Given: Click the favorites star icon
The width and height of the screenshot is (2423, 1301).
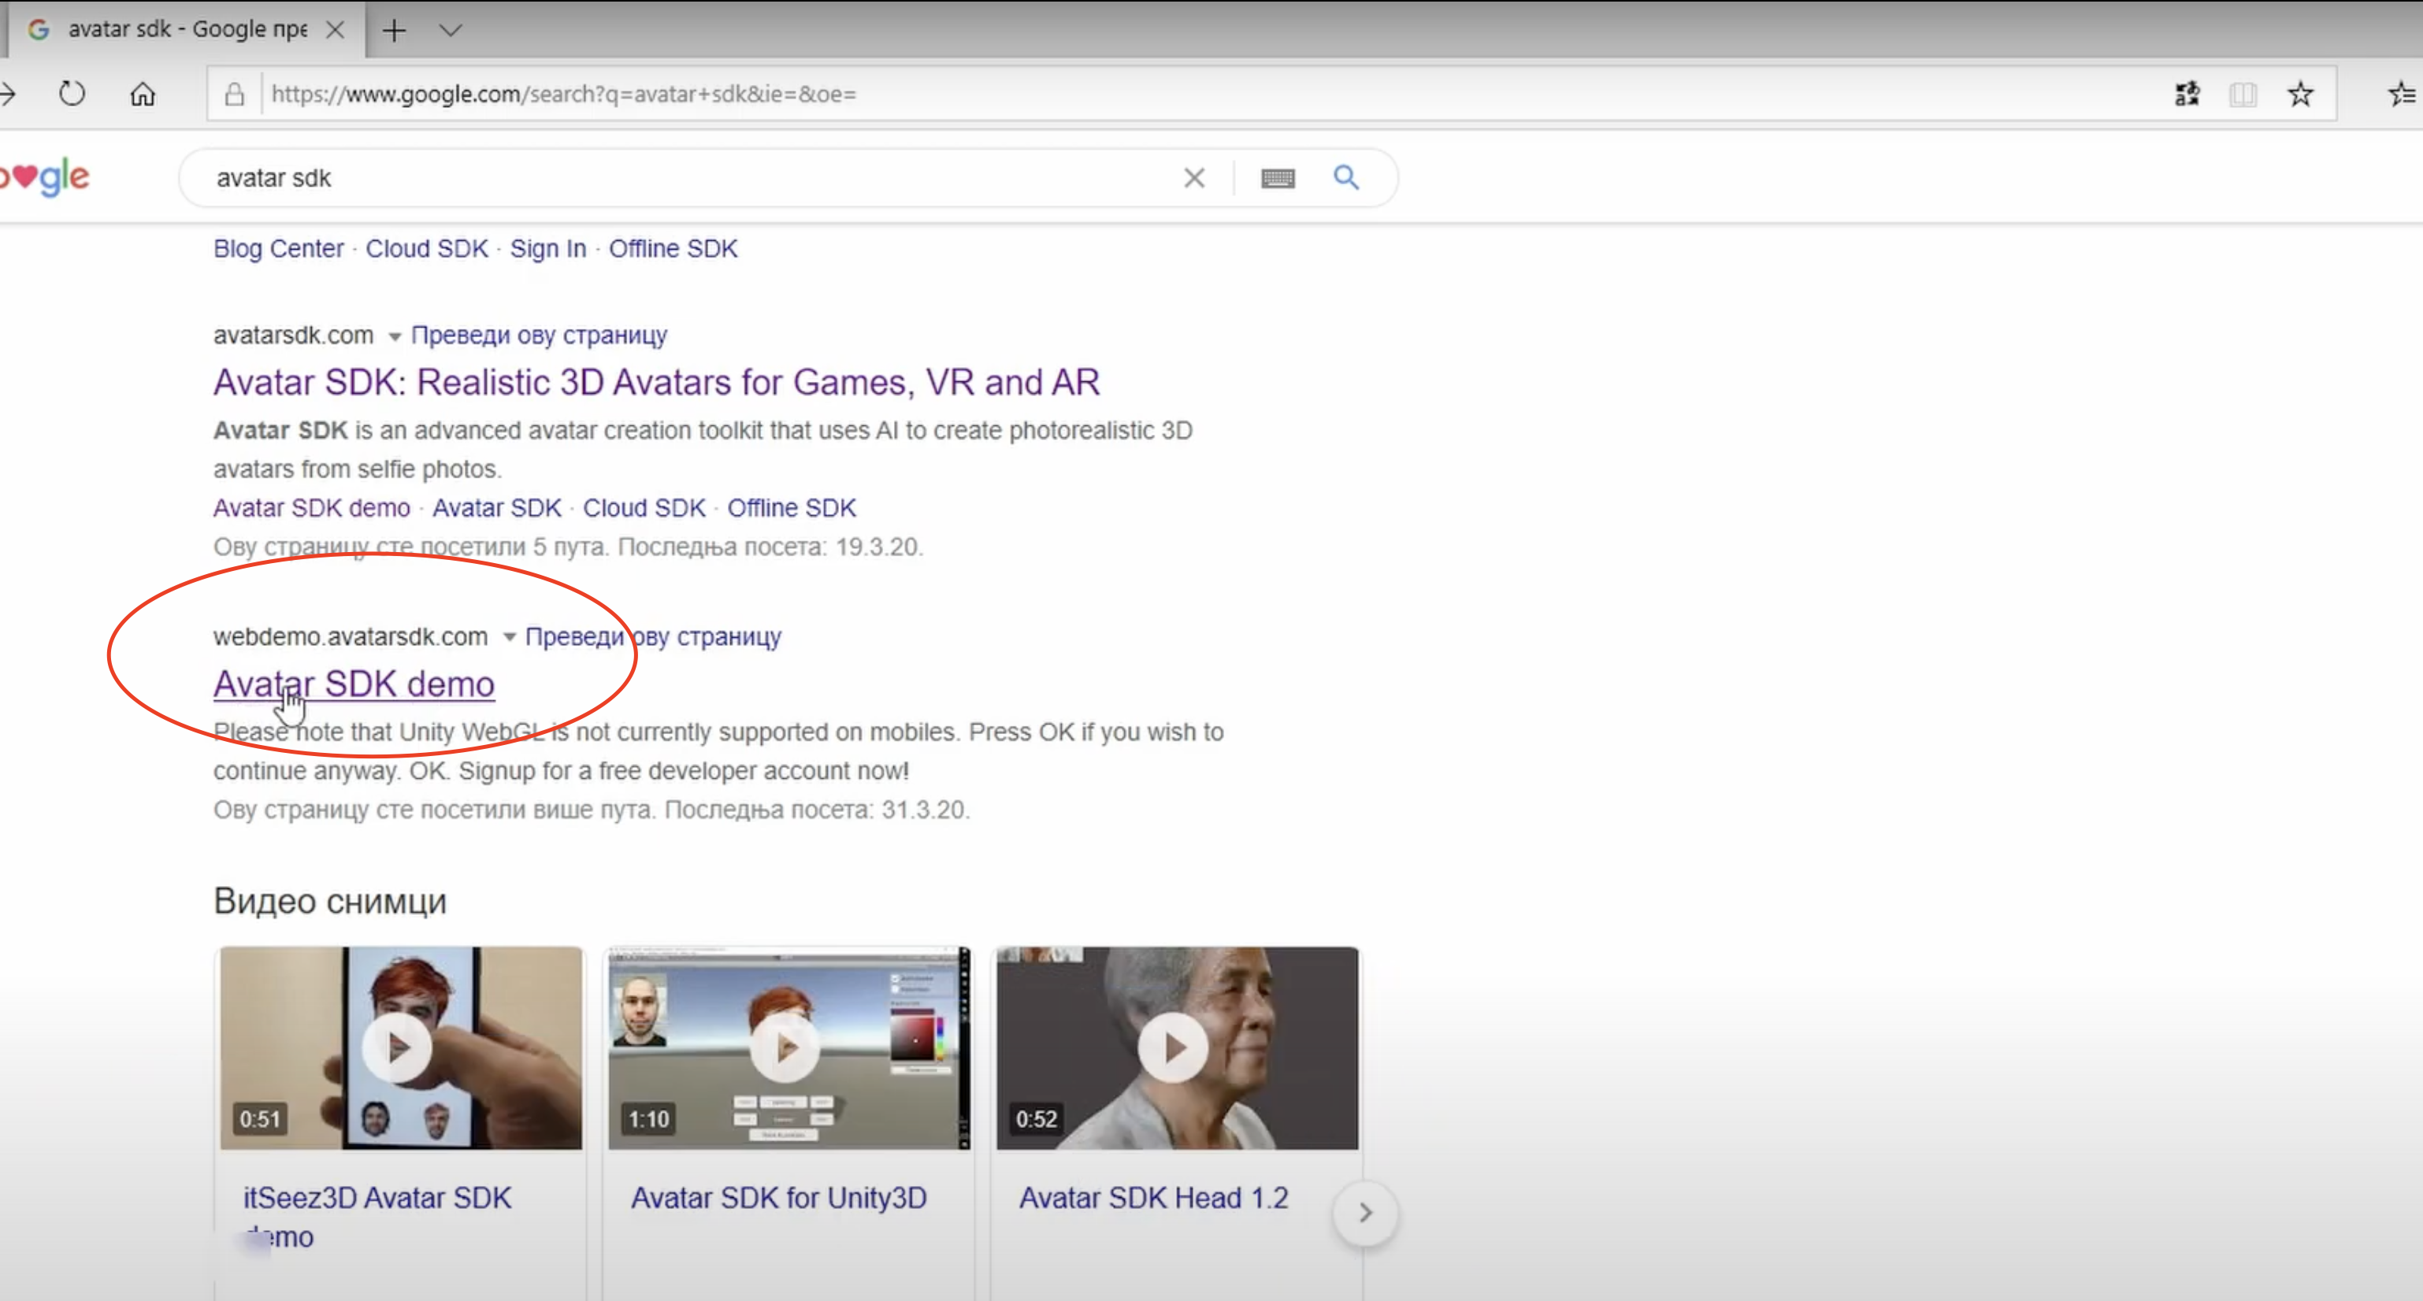Looking at the screenshot, I should point(2300,94).
